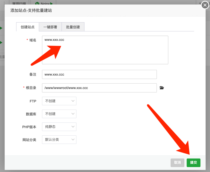The height and width of the screenshot is (172, 210).
Task: Click the green Nginx hexagon icon
Action: click(x=37, y=4)
